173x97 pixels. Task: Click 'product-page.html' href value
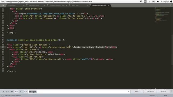point(61,47)
